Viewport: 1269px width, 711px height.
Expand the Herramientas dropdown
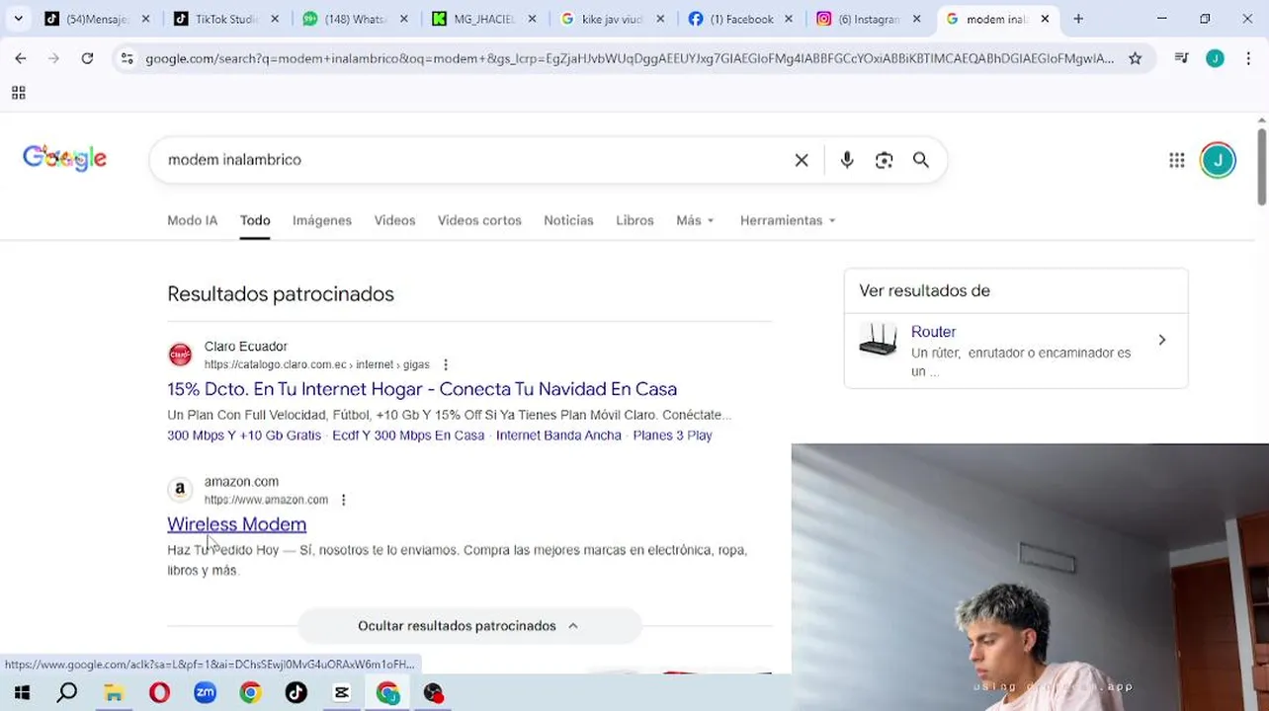pos(788,220)
